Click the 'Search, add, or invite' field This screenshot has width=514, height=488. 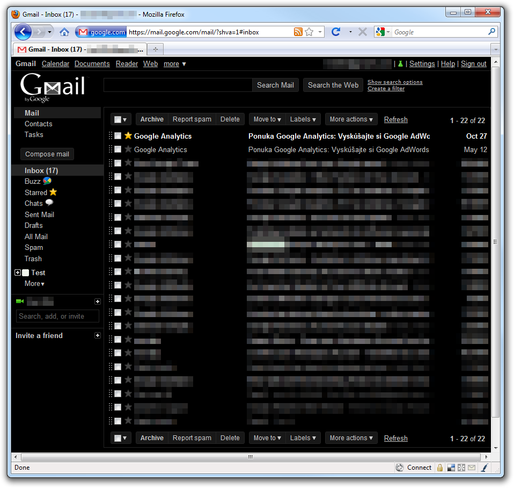pos(58,317)
